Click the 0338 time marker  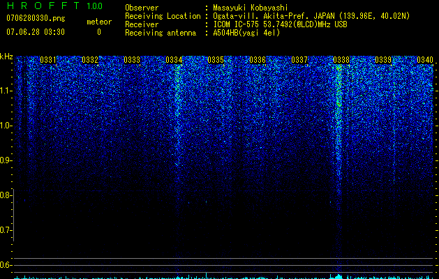[x=341, y=60]
